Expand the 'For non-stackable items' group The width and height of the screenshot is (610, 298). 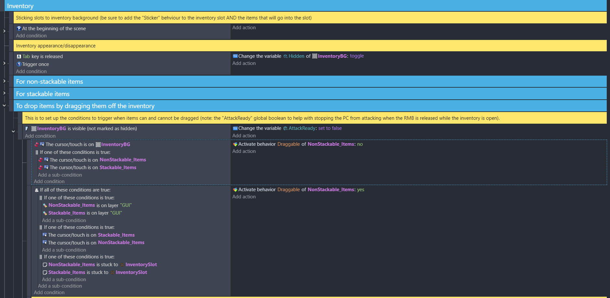(x=4, y=81)
